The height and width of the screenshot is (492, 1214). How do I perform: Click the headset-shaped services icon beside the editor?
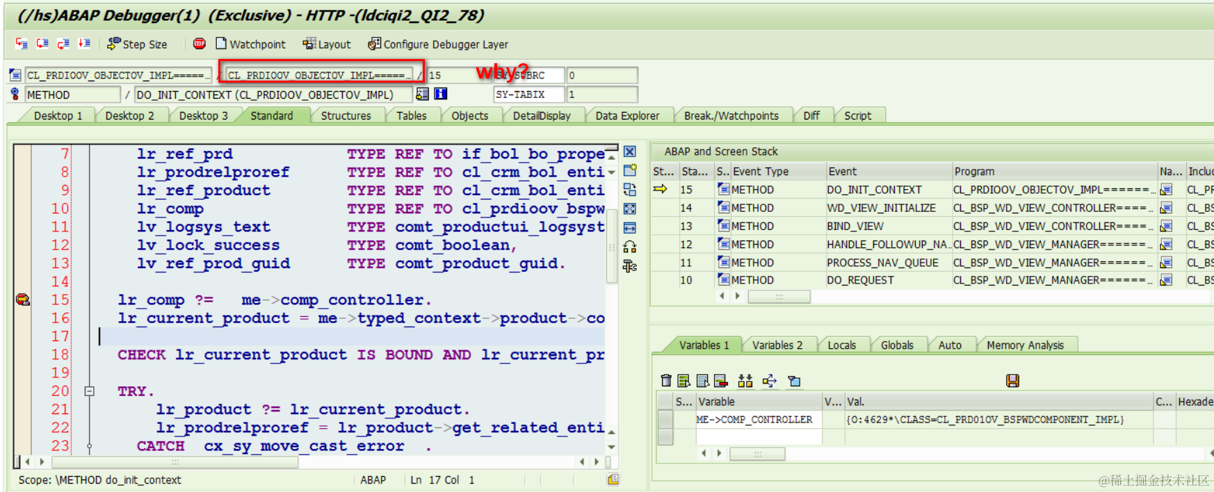630,247
